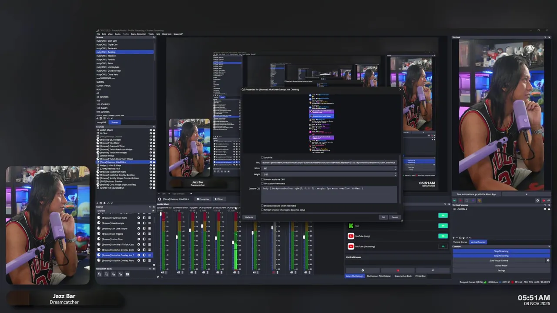The width and height of the screenshot is (557, 313).
Task: Click the Custom CSS text area
Action: pyautogui.click(x=329, y=194)
